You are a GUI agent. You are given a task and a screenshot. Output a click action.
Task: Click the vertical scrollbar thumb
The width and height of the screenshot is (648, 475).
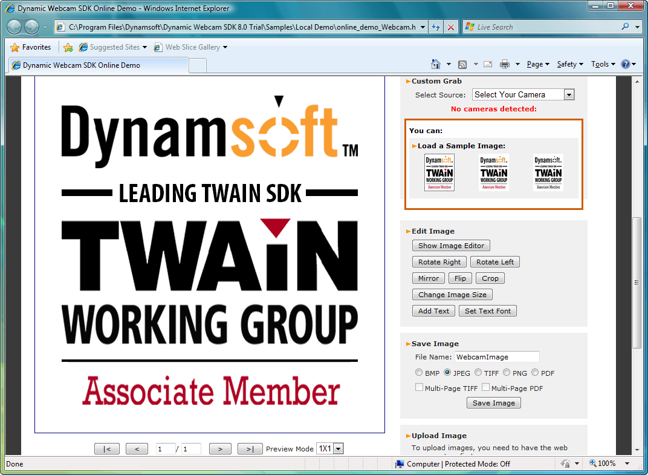(x=637, y=282)
